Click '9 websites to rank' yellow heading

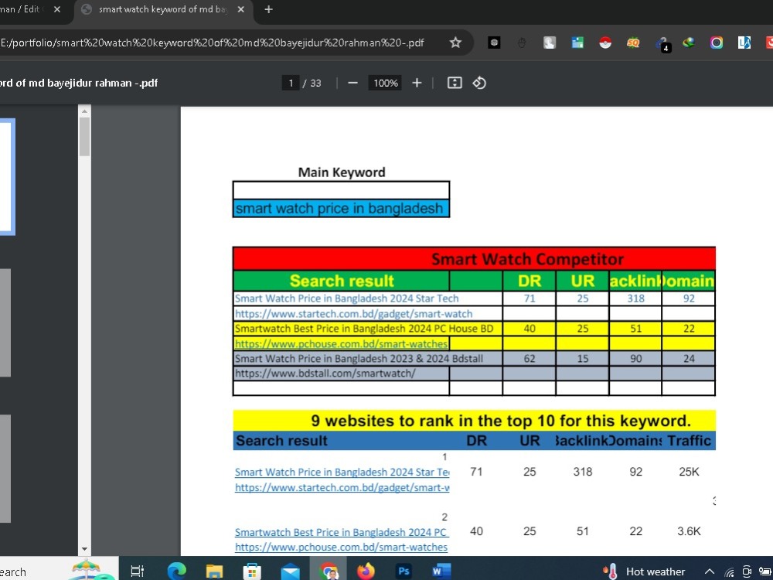point(501,421)
